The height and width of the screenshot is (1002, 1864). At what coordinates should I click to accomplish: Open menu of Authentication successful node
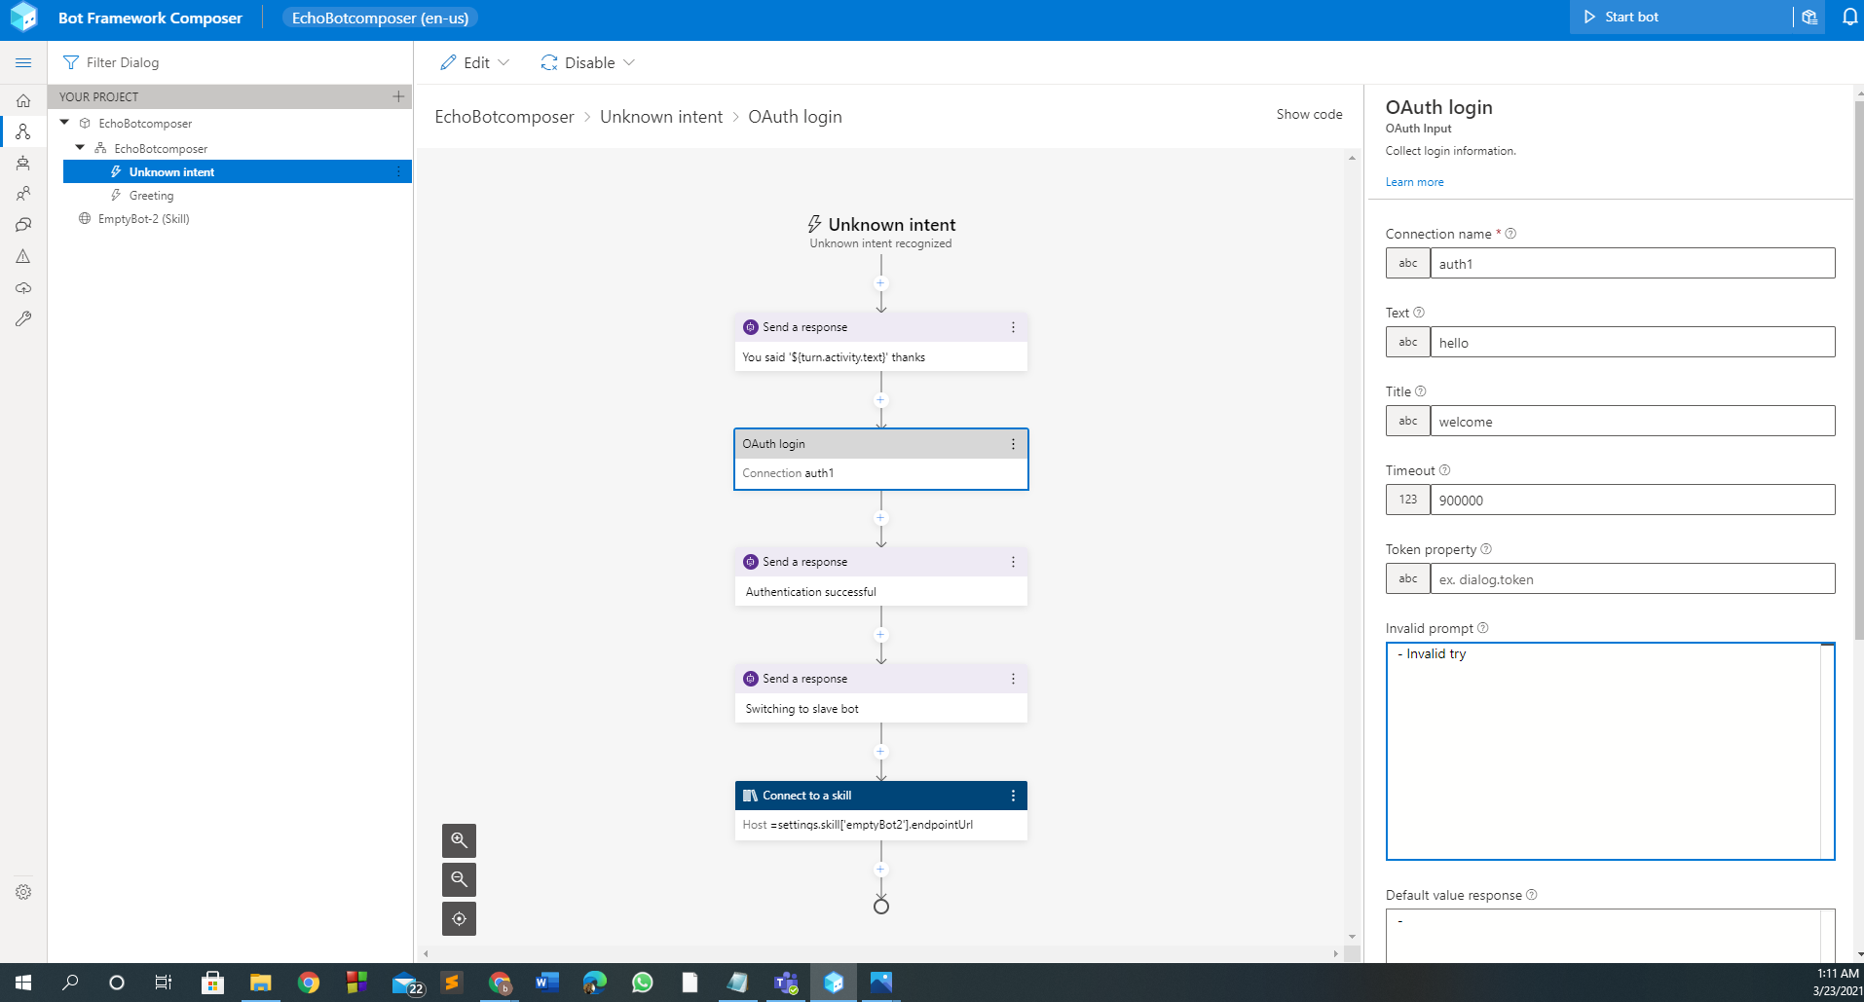point(1013,562)
